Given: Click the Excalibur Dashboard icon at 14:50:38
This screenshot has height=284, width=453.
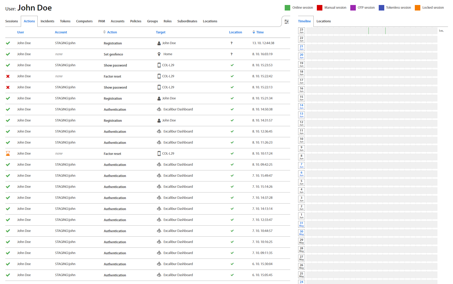Looking at the screenshot, I should 159,109.
